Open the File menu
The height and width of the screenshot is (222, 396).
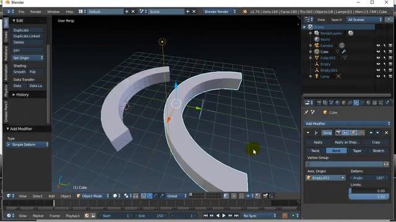[x=21, y=12]
